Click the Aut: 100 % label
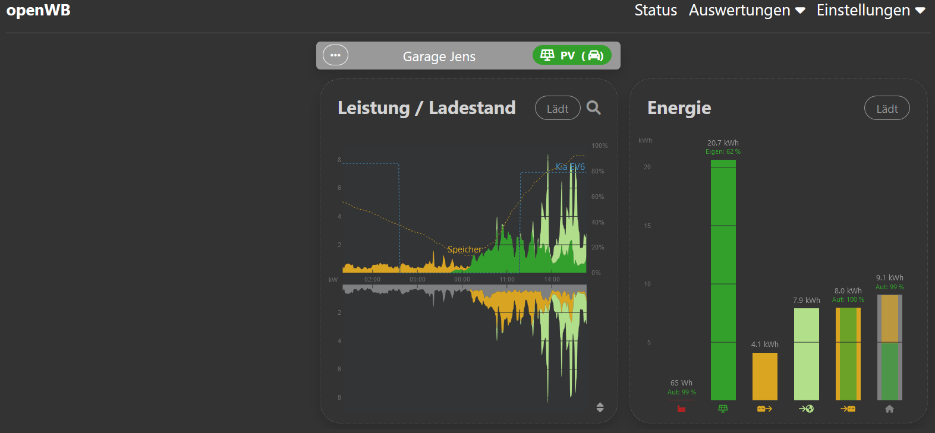 pyautogui.click(x=848, y=300)
